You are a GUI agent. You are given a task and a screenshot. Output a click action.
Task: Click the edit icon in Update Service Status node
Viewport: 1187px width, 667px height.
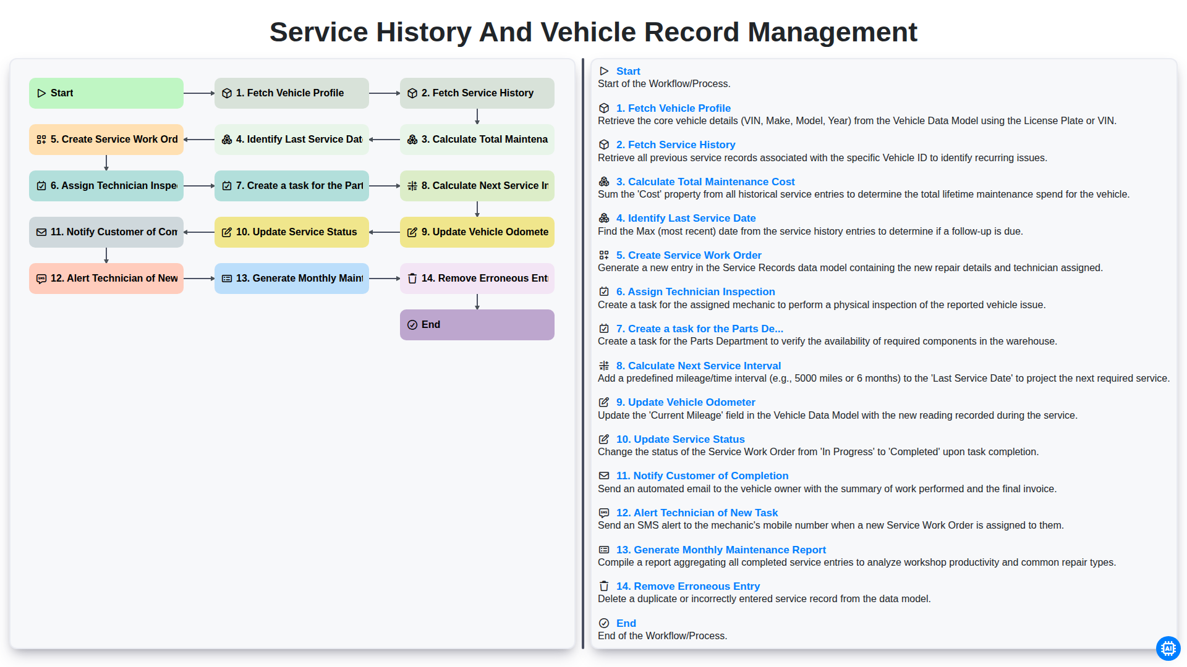tap(227, 232)
